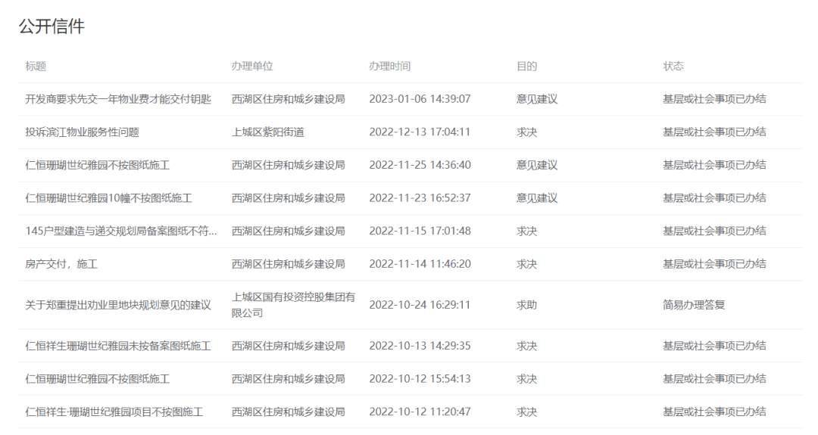818x435 pixels.
Task: Sort by the 办理时间 column header
Action: point(389,67)
